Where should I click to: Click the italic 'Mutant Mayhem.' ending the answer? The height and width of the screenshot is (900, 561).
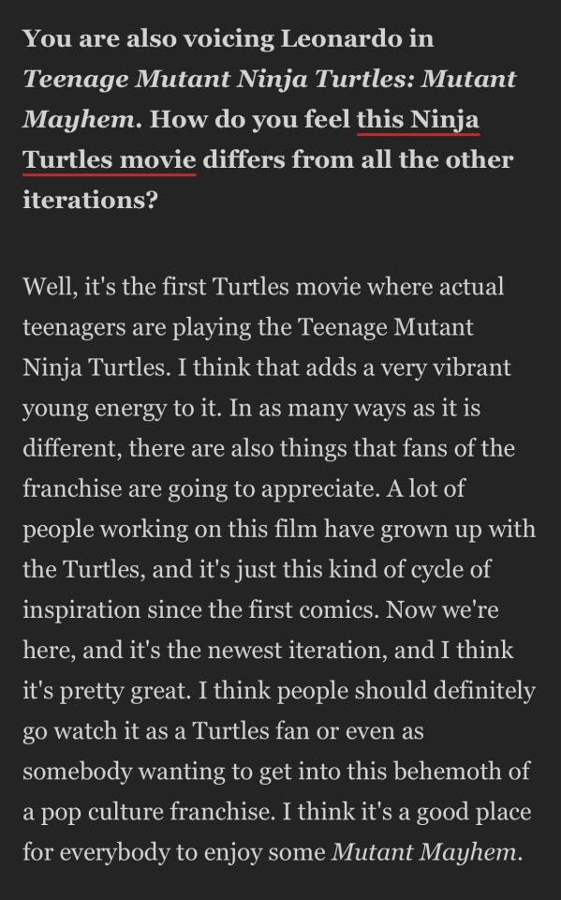427,852
